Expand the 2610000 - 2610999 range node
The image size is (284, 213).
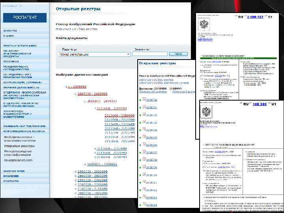[95, 157]
